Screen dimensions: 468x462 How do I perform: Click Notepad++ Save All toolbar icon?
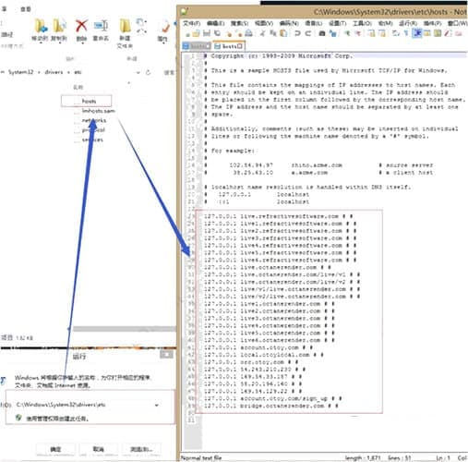pyautogui.click(x=217, y=33)
